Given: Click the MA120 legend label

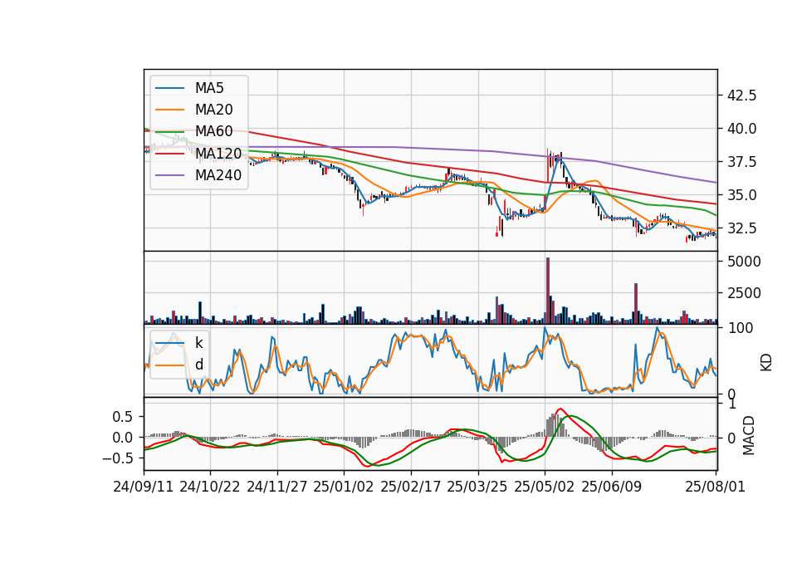Looking at the screenshot, I should (218, 154).
